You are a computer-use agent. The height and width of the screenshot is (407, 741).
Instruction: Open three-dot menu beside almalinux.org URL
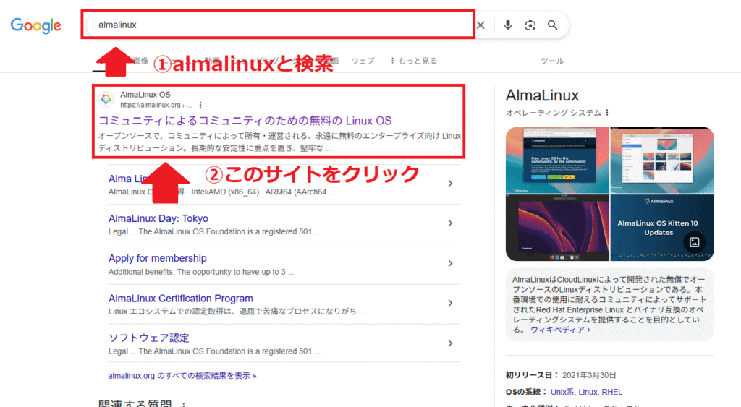click(200, 105)
